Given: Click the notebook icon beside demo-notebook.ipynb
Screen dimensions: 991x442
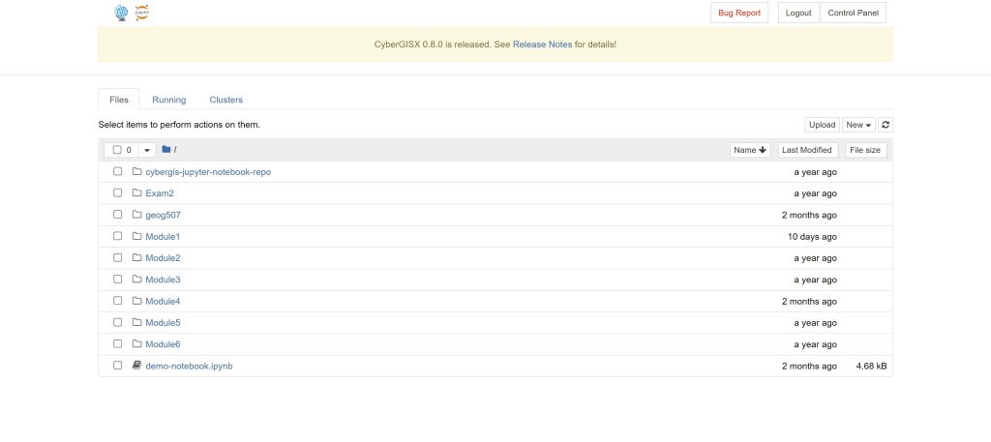Looking at the screenshot, I should point(136,366).
